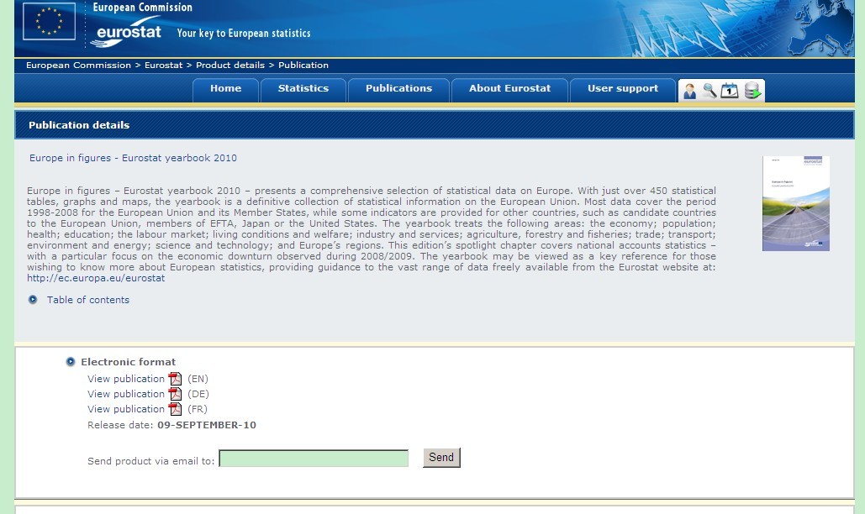Open the release calendar icon
Screen dimensions: 865x514
coord(730,91)
